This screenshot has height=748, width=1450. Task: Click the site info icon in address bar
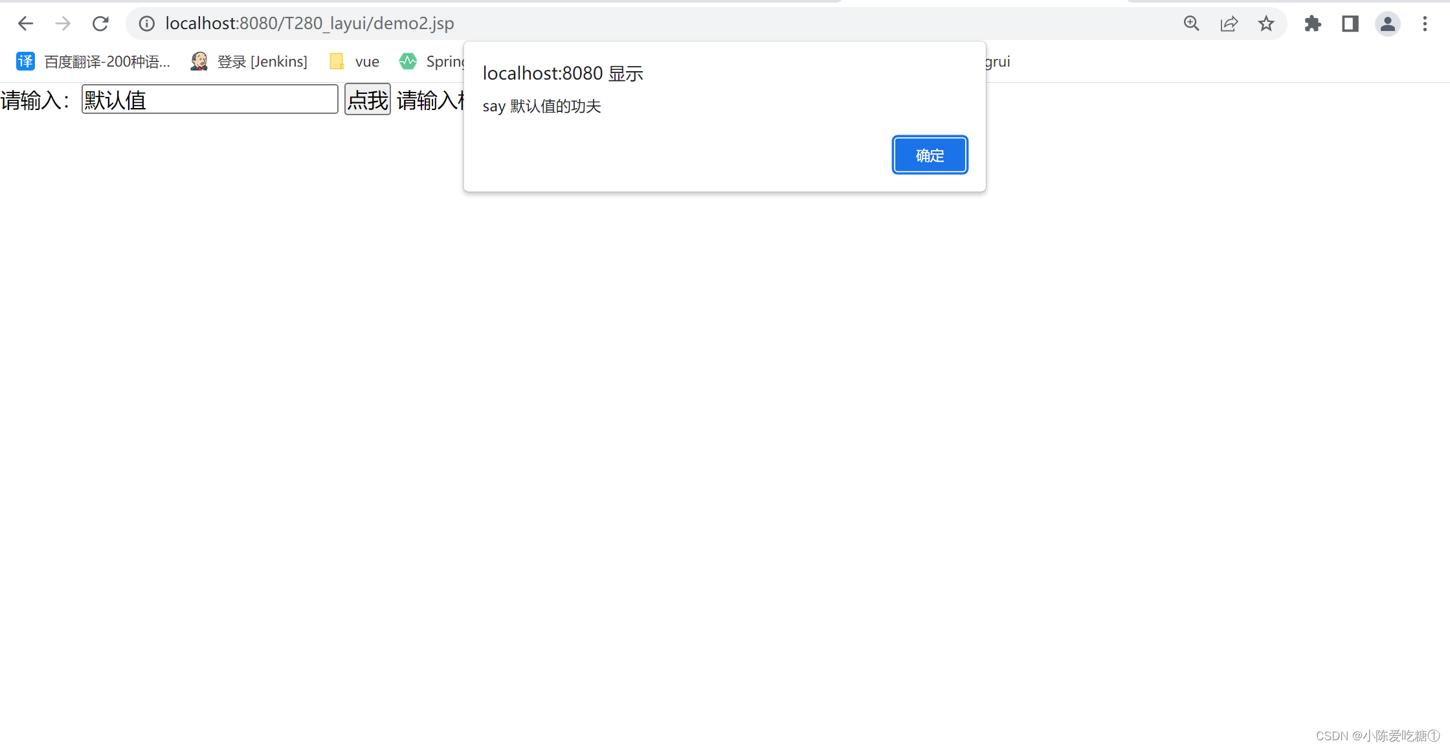point(146,23)
